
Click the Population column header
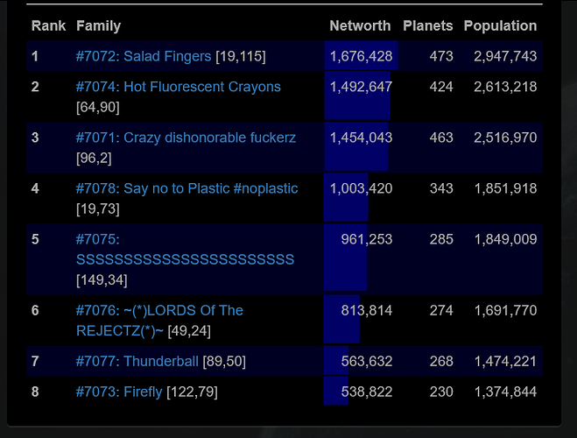coord(500,26)
